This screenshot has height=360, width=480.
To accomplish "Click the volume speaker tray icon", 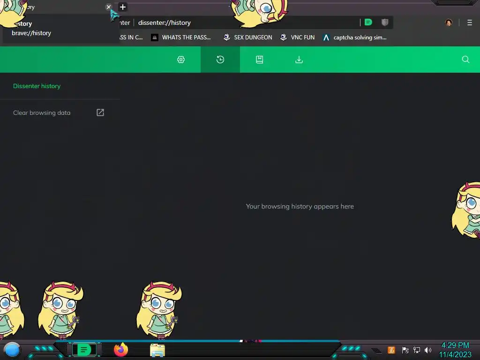I will [428, 350].
